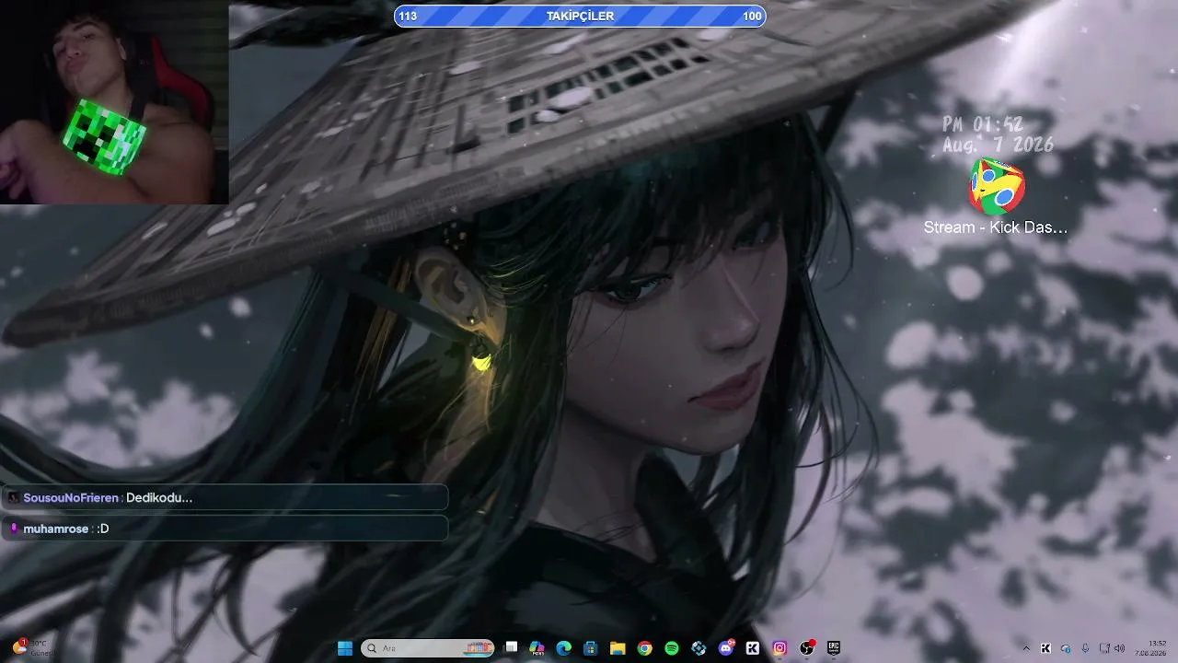Open the weather widget showing 30°C
Image resolution: width=1178 pixels, height=663 pixels.
(x=32, y=648)
